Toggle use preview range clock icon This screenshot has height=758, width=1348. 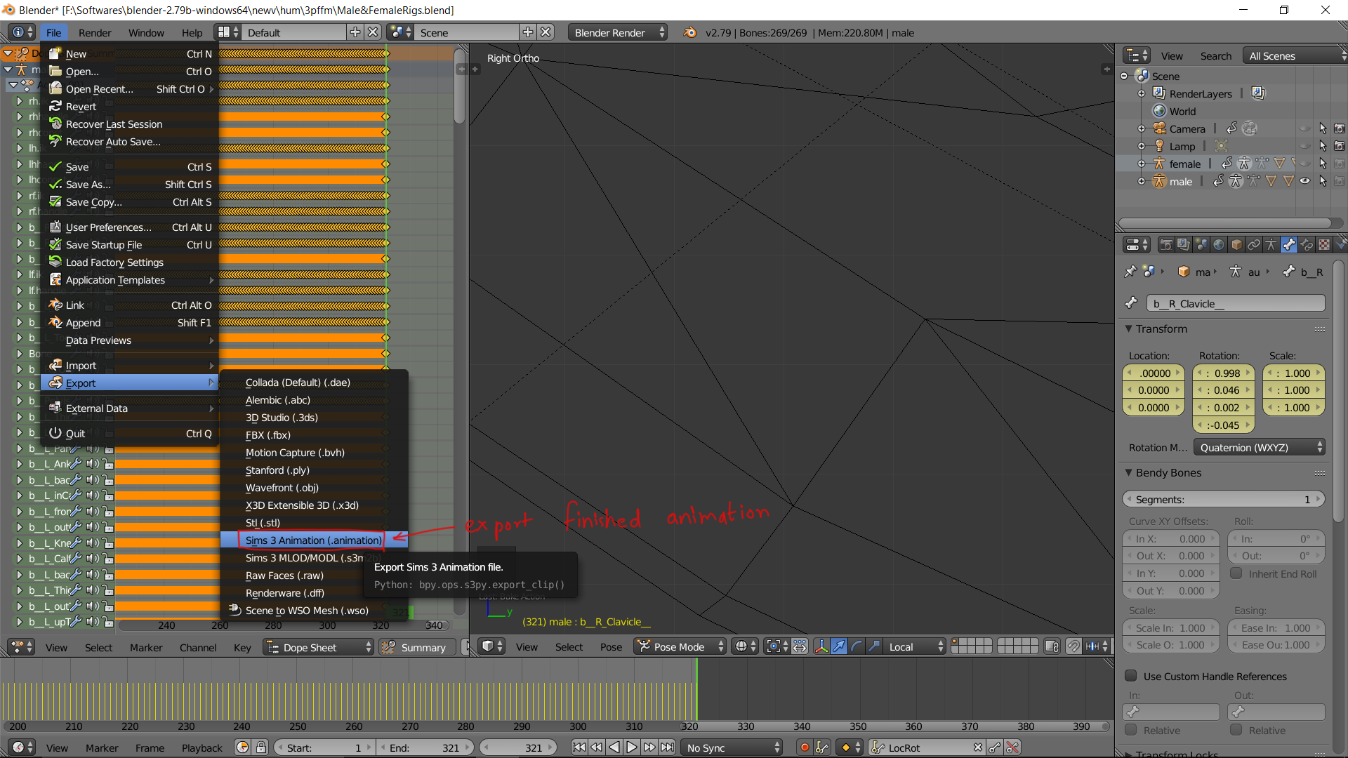[243, 748]
